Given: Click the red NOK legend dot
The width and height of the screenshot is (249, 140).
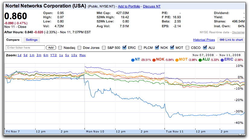Looking at the screenshot, I should pos(154,60).
